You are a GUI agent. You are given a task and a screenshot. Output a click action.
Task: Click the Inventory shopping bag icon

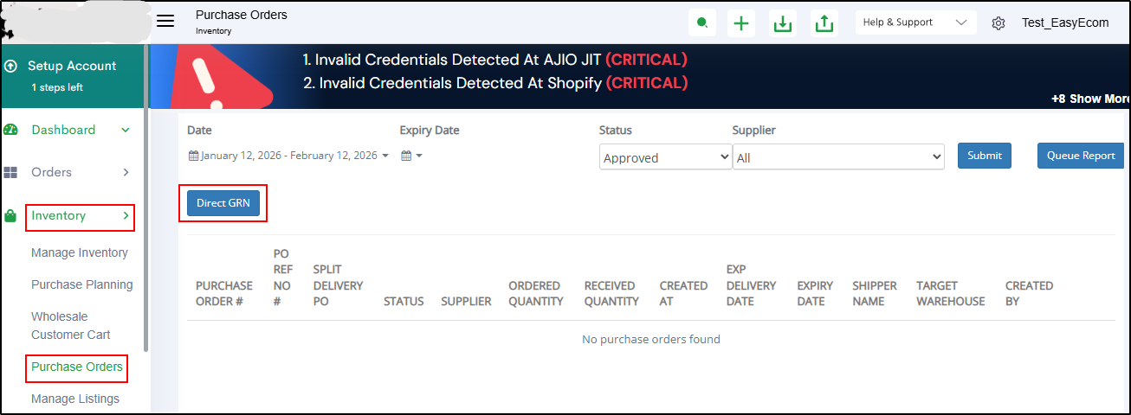click(x=11, y=216)
